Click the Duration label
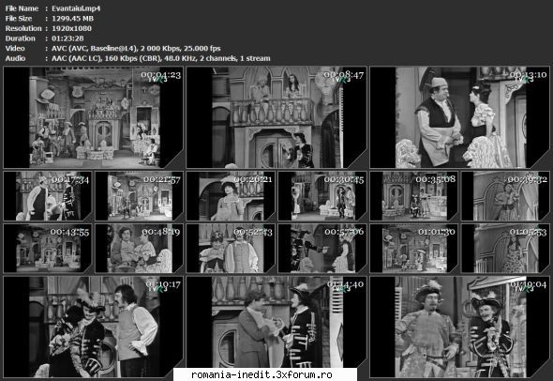This screenshot has height=381, width=553. pyautogui.click(x=20, y=38)
